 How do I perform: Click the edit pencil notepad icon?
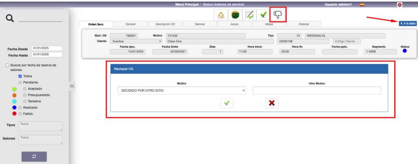[x=249, y=15]
